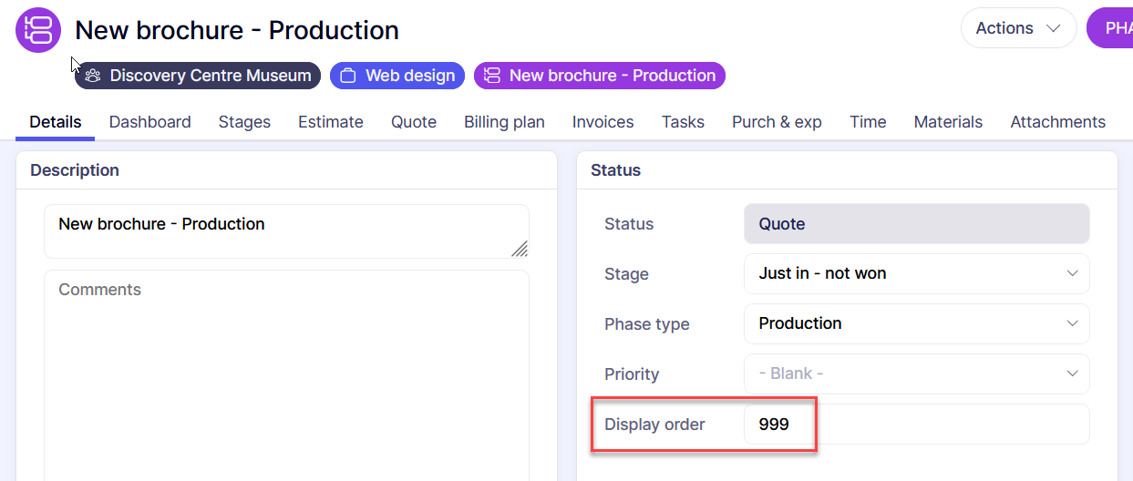This screenshot has width=1133, height=481.
Task: Click into the Display order field
Action: (916, 425)
